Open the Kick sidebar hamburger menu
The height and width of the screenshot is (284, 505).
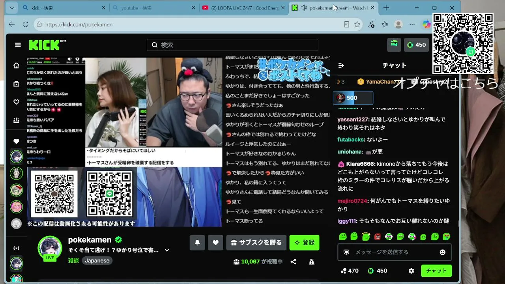pos(18,45)
